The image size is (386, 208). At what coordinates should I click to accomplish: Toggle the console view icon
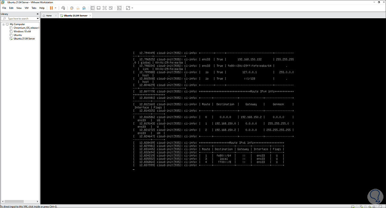tap(119, 8)
